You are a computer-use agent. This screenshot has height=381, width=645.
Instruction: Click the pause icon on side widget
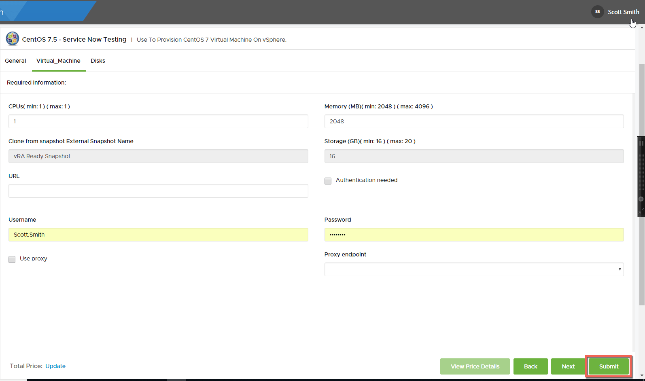[641, 143]
